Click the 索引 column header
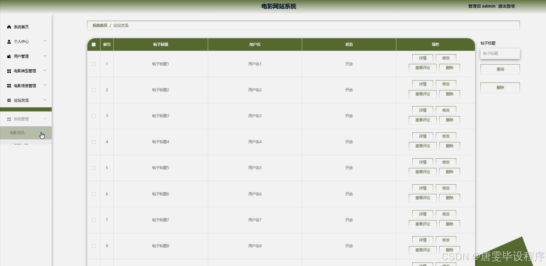Image resolution: width=546 pixels, height=266 pixels. (107, 45)
